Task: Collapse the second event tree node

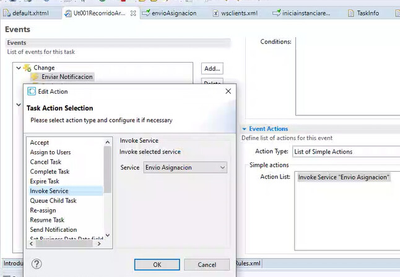Action: click(x=19, y=105)
